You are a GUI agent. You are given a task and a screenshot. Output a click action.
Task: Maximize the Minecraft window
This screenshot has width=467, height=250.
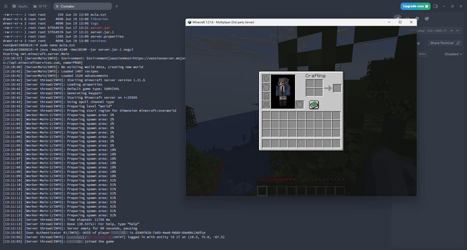pyautogui.click(x=400, y=22)
